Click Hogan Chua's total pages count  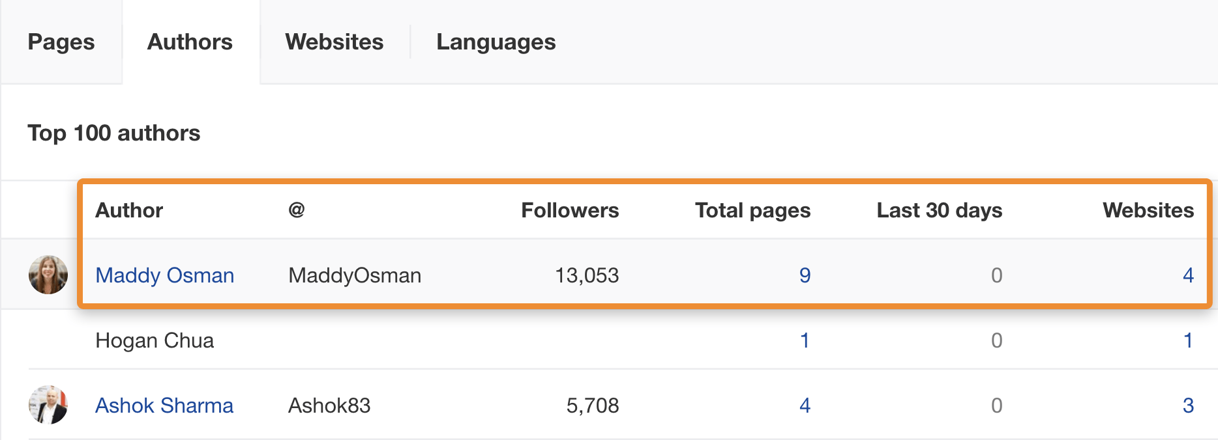[x=805, y=340]
